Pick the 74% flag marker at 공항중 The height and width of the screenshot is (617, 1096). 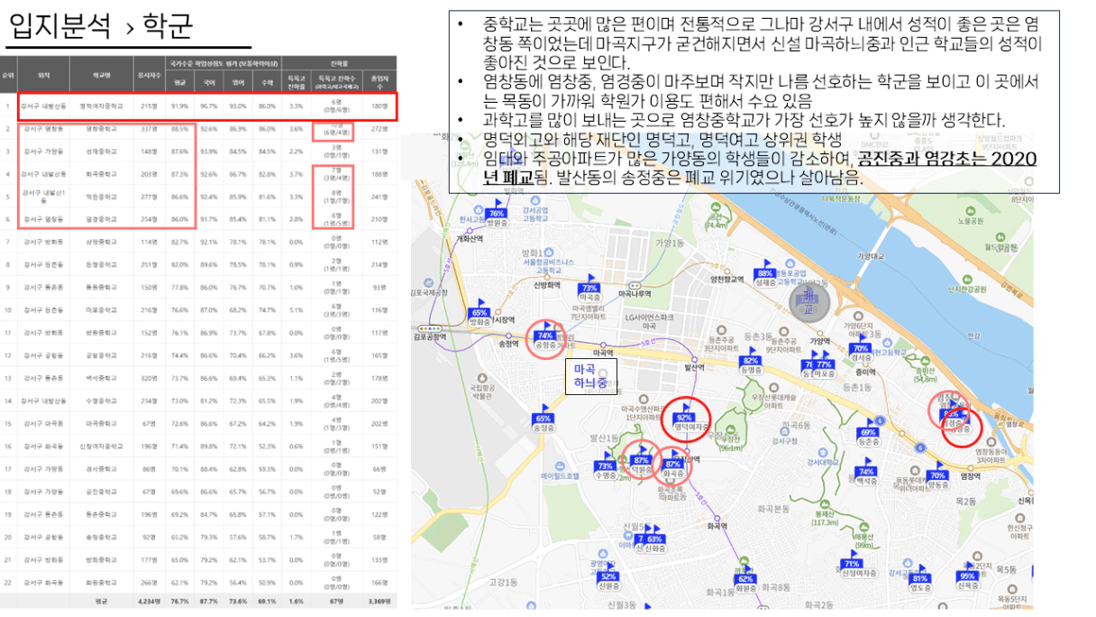tap(544, 335)
